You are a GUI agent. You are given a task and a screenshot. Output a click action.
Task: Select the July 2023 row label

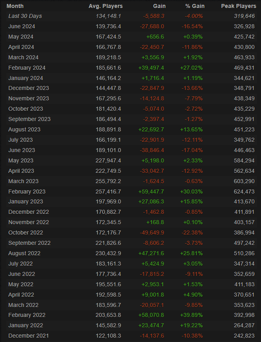pos(21,140)
